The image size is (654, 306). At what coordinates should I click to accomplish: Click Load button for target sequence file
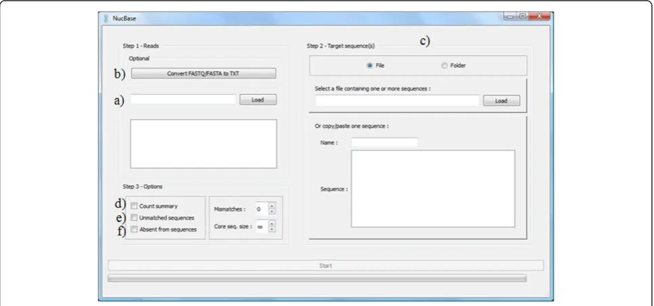click(x=502, y=100)
